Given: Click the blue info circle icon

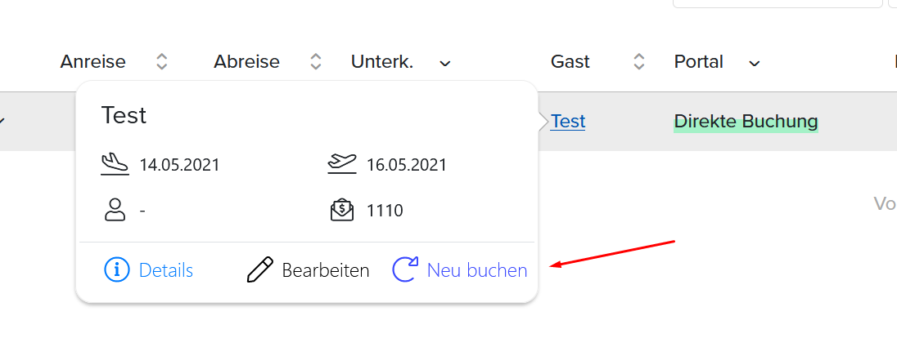Looking at the screenshot, I should pos(117,269).
